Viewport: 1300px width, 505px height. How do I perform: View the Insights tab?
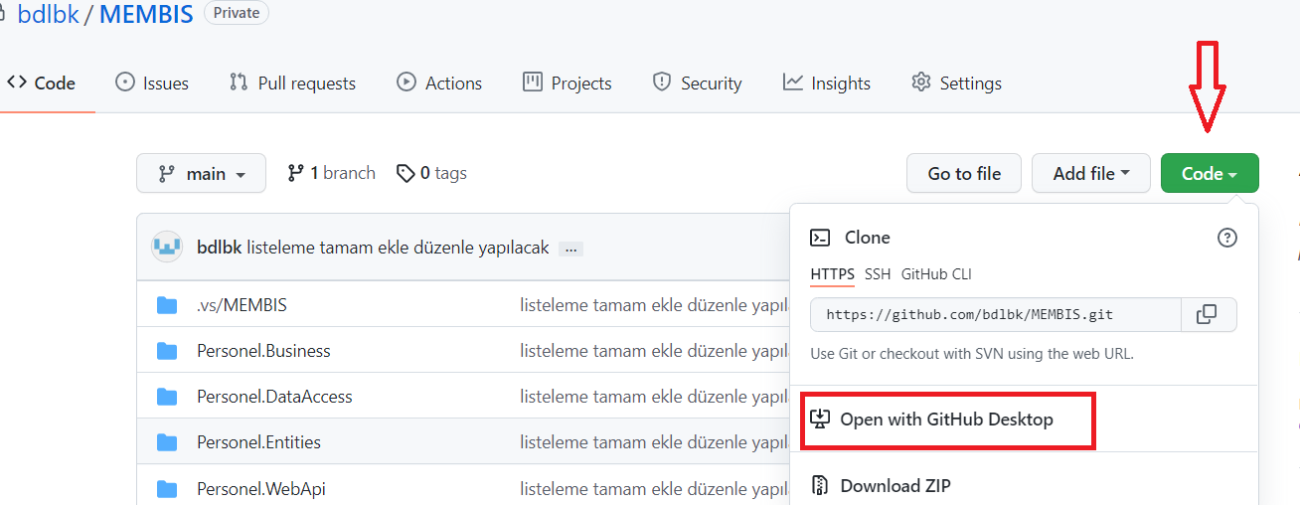[x=827, y=84]
